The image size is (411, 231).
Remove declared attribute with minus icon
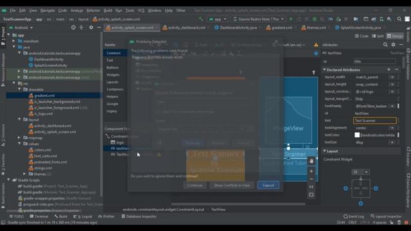pos(397,69)
